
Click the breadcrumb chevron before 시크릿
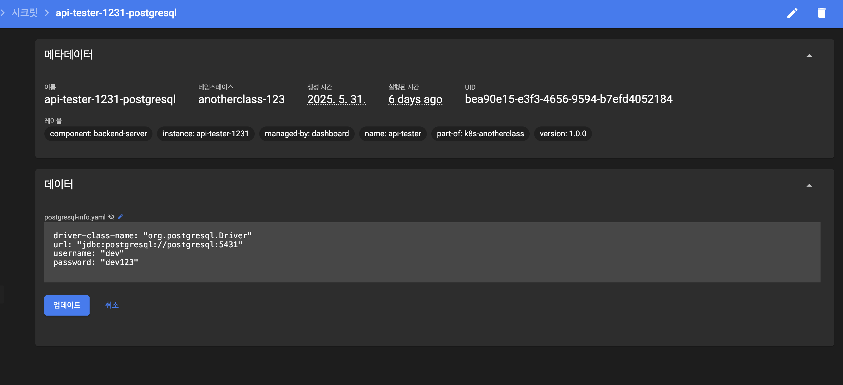pos(3,13)
